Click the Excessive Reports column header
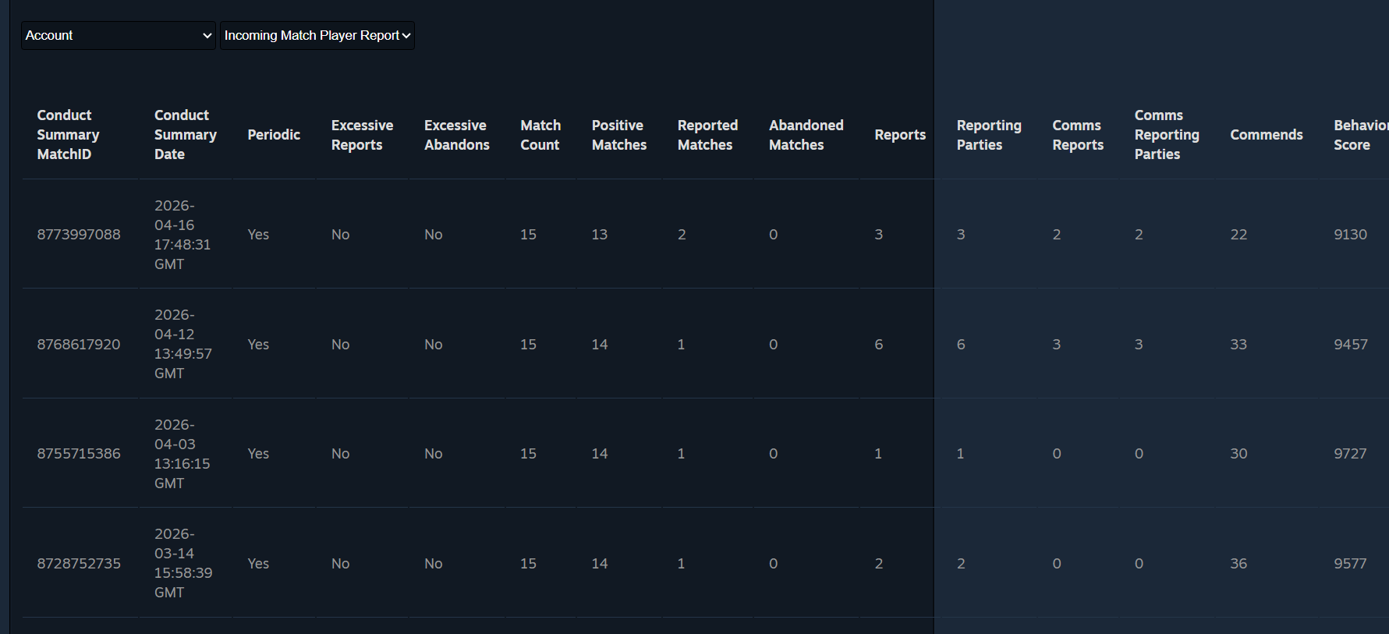Screen dimensions: 1389x634 (x=362, y=135)
